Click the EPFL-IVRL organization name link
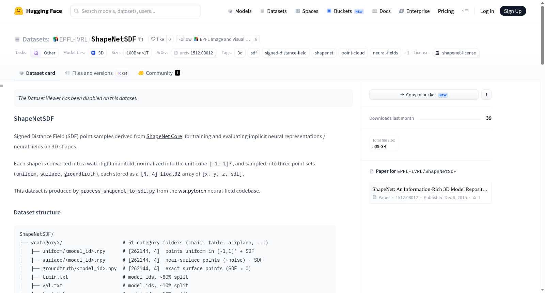The width and height of the screenshot is (545, 293). (x=73, y=39)
